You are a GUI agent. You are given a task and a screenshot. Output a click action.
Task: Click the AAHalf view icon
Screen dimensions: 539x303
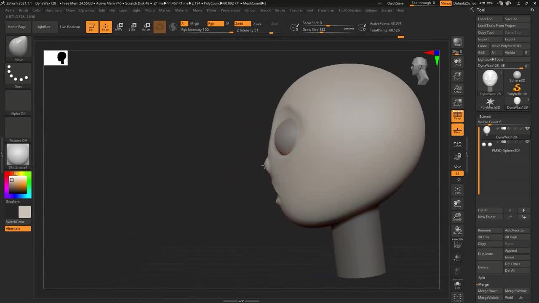(457, 103)
